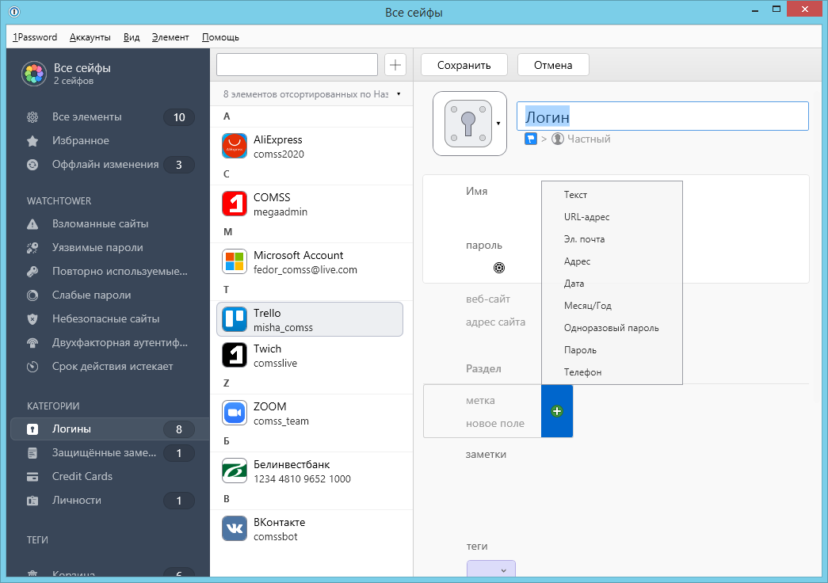Click the метка label placeholder
828x583 pixels.
click(x=480, y=400)
